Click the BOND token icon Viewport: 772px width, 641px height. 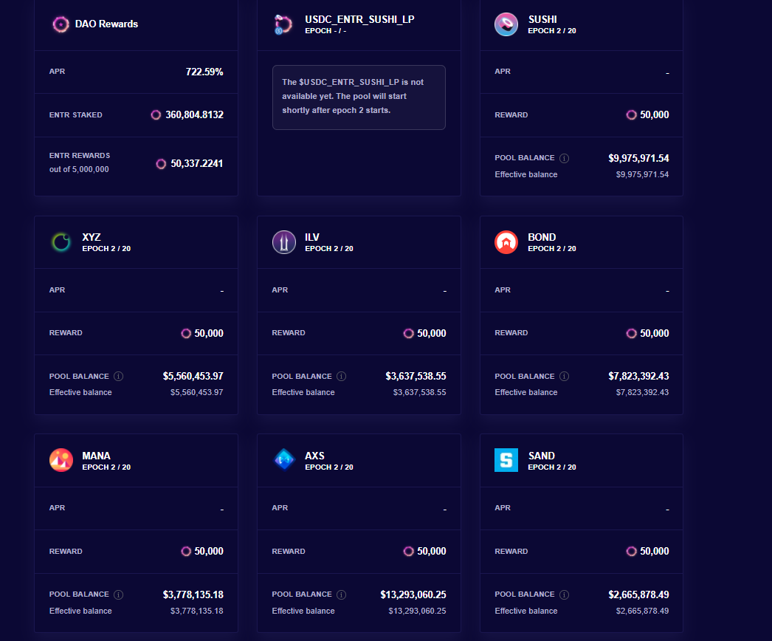coord(506,242)
